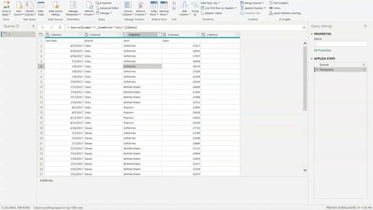Click Use First Row as Headers
This screenshot has height=210, width=373.
pos(219,8)
